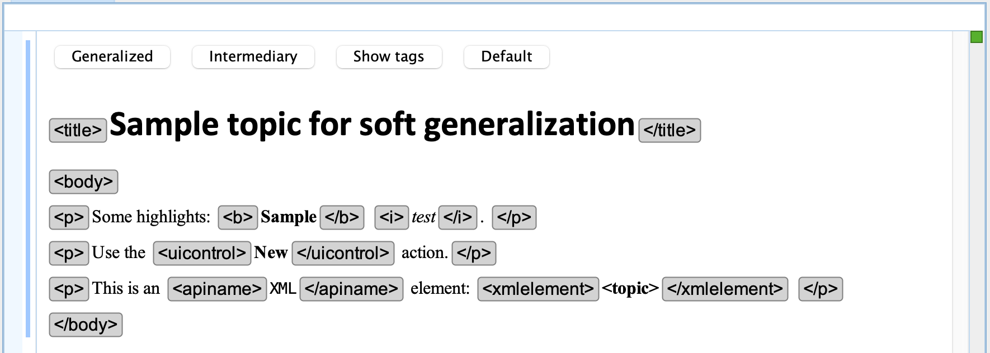Click the Generalized button
This screenshot has width=990, height=353.
coord(112,56)
